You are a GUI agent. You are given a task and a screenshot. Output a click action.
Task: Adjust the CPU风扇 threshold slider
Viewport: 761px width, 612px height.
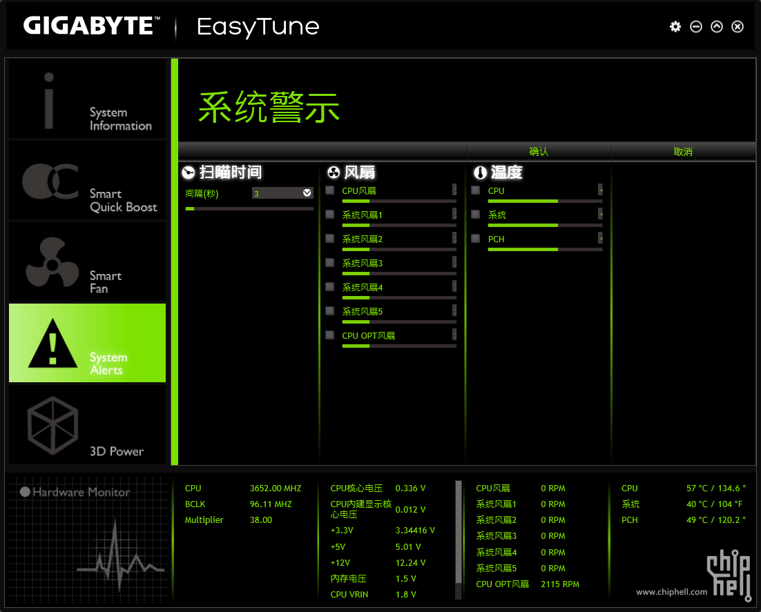[399, 201]
